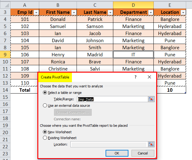This screenshot has height=160, width=192.
Task: Open the First Name filter dropdown
Action: coord(74,13)
